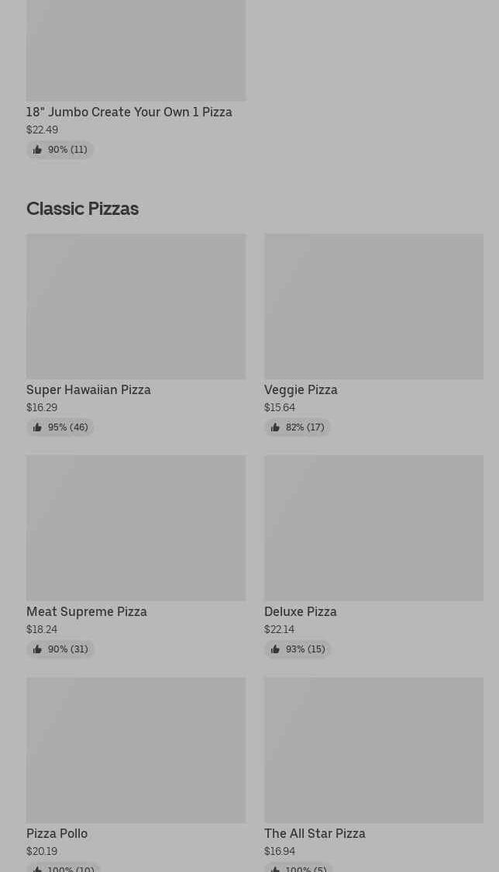Click the Super Hawaiian Pizza title

[88, 389]
